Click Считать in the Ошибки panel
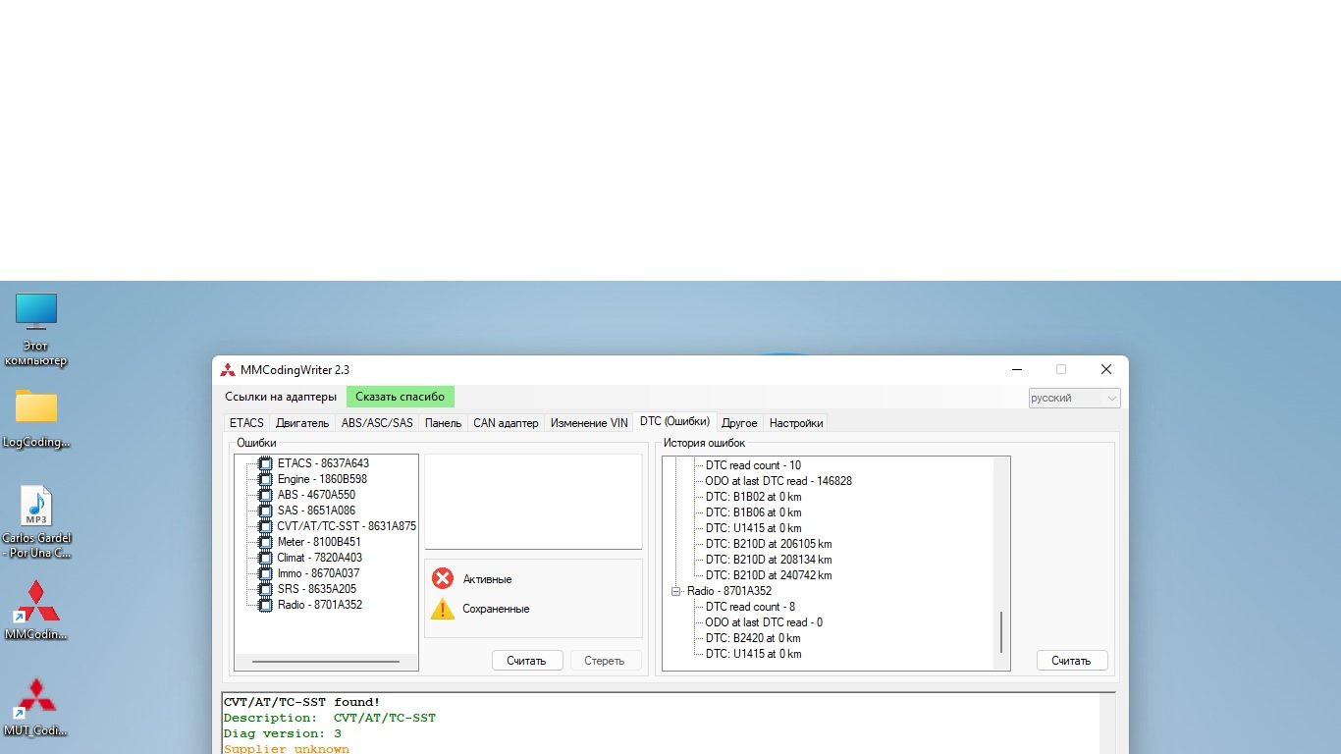The image size is (1341, 754). 527,661
